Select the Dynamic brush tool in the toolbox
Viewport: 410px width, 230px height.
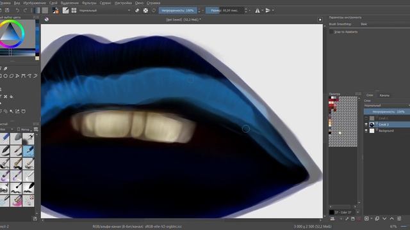(35, 76)
